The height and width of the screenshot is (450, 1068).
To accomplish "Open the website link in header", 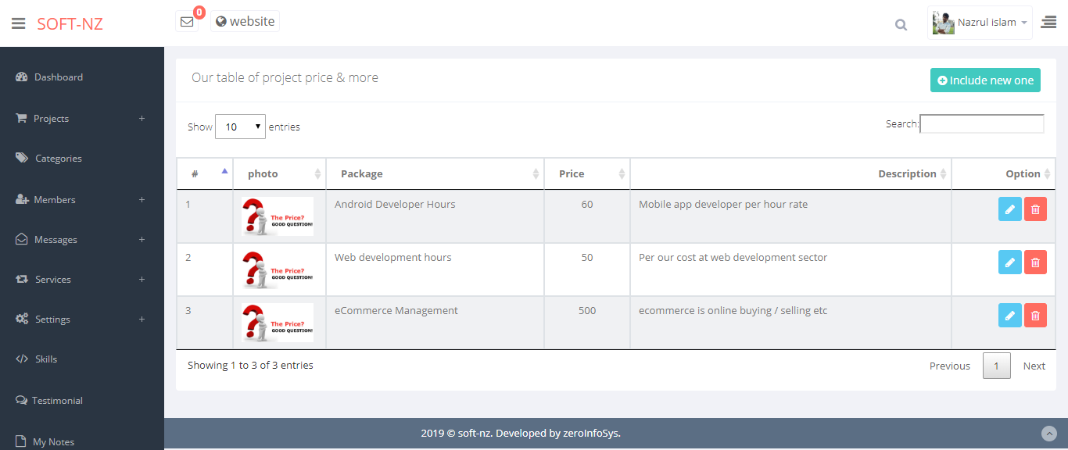I will click(245, 22).
